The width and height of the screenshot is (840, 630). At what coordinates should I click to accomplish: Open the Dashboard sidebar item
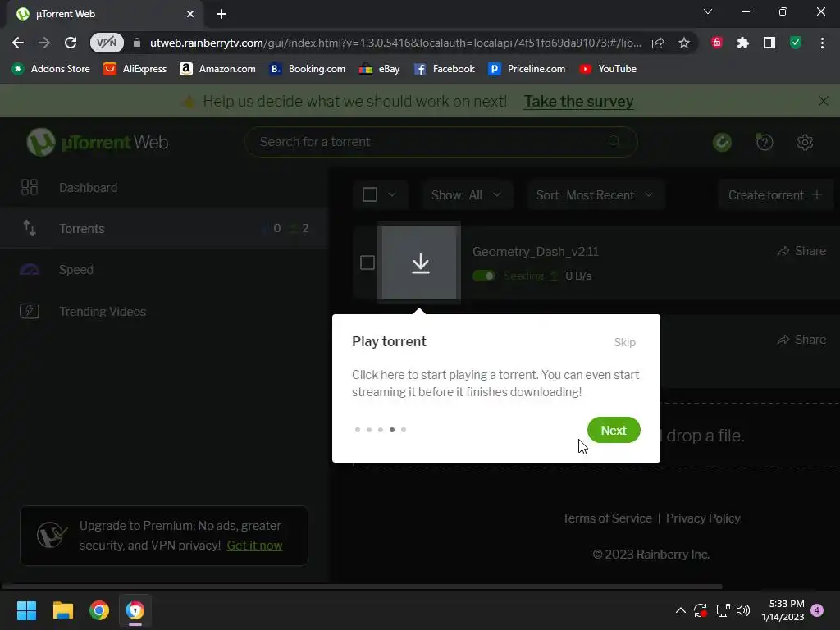[164, 188]
